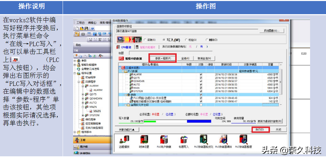Click 执行(E) execute button
The image size is (326, 159).
click(x=260, y=130)
